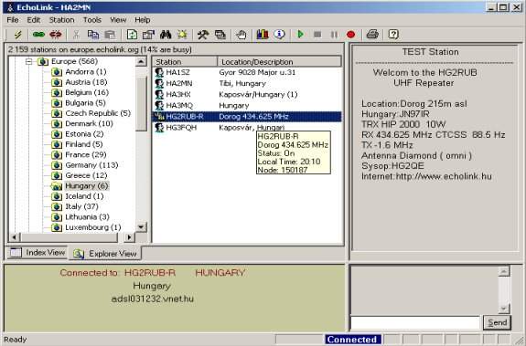Click the lightning-bolt toolbar icon

(x=17, y=34)
